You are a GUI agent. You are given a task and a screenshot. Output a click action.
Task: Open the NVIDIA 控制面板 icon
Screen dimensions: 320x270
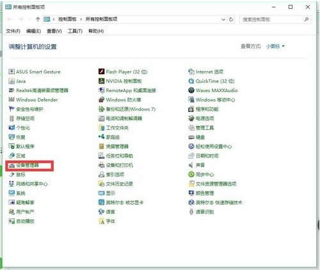coord(101,81)
